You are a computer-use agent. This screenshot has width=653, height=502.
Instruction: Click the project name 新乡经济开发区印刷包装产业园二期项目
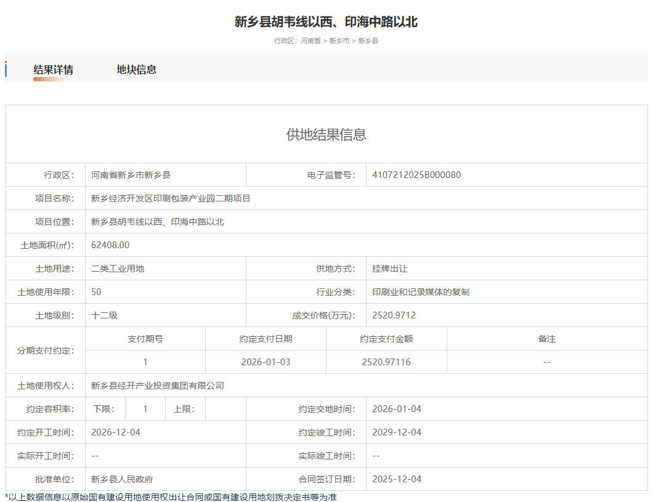171,198
